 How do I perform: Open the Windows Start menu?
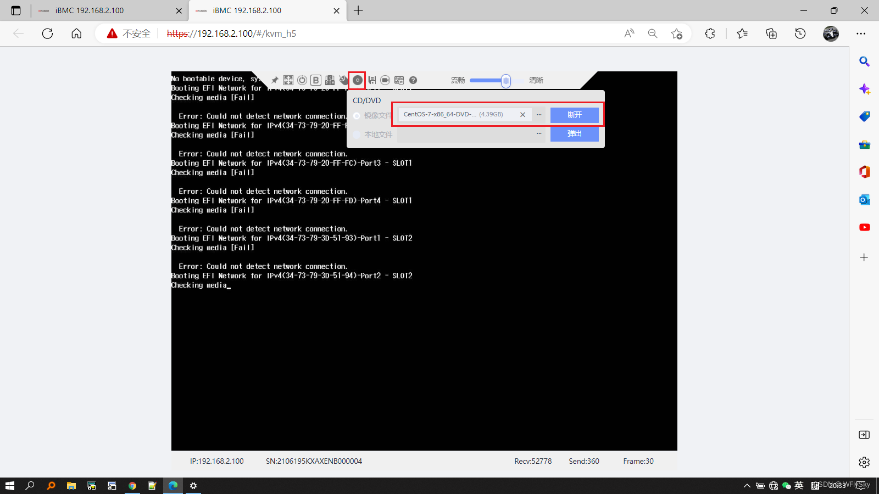click(x=9, y=486)
